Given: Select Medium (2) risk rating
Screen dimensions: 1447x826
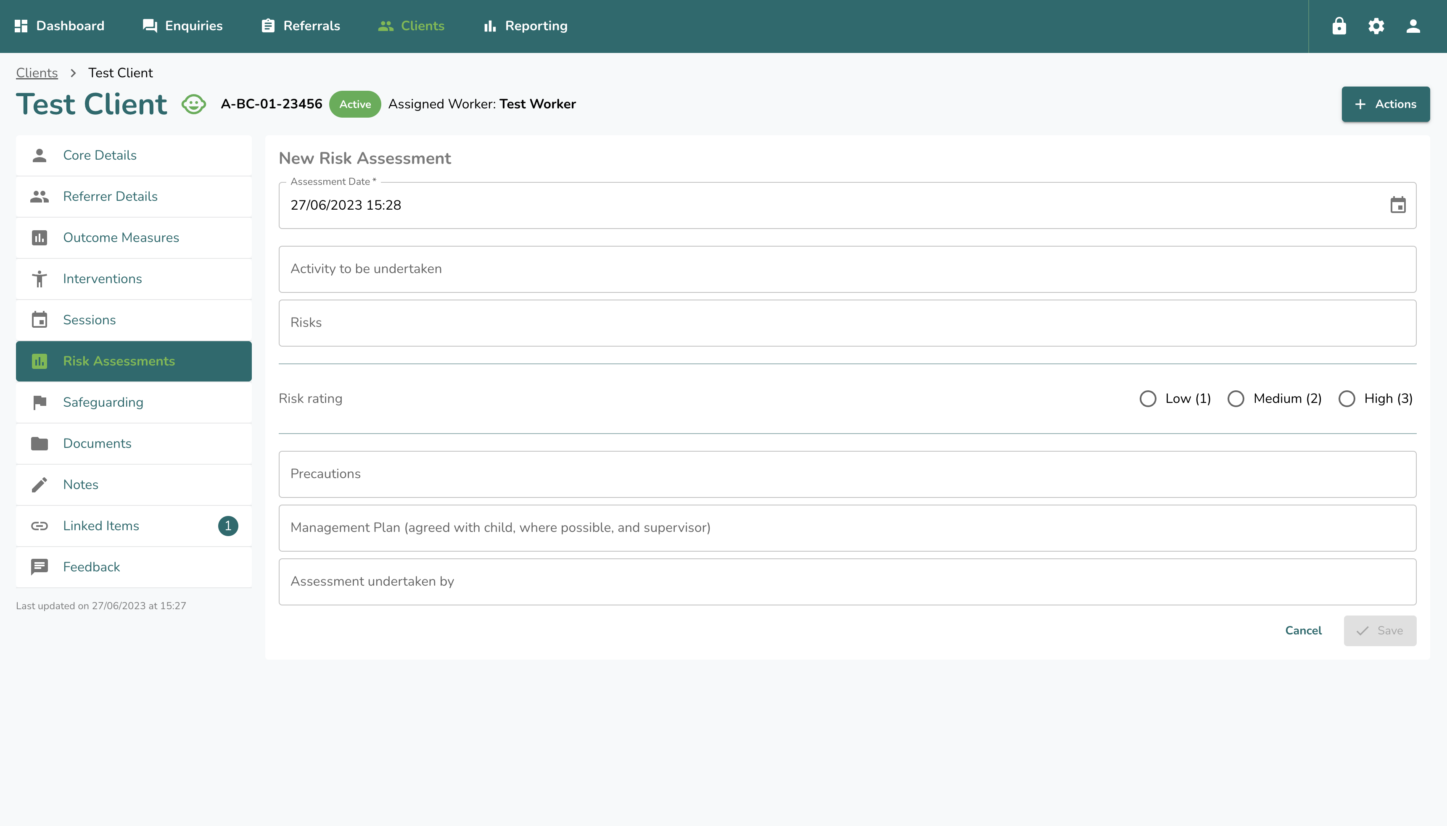Looking at the screenshot, I should (x=1236, y=399).
